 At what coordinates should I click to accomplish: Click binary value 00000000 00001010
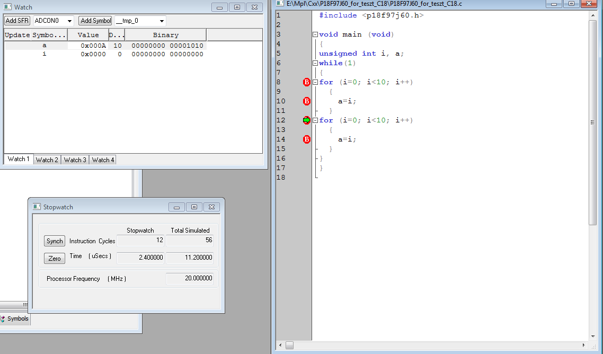point(167,46)
